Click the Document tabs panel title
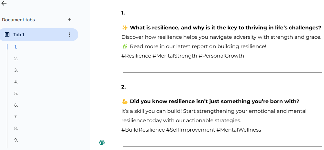 click(18, 20)
